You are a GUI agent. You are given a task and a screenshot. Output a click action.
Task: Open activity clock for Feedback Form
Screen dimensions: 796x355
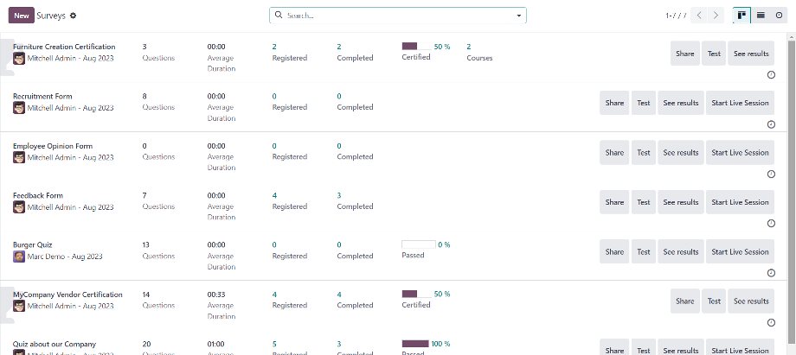coord(771,224)
